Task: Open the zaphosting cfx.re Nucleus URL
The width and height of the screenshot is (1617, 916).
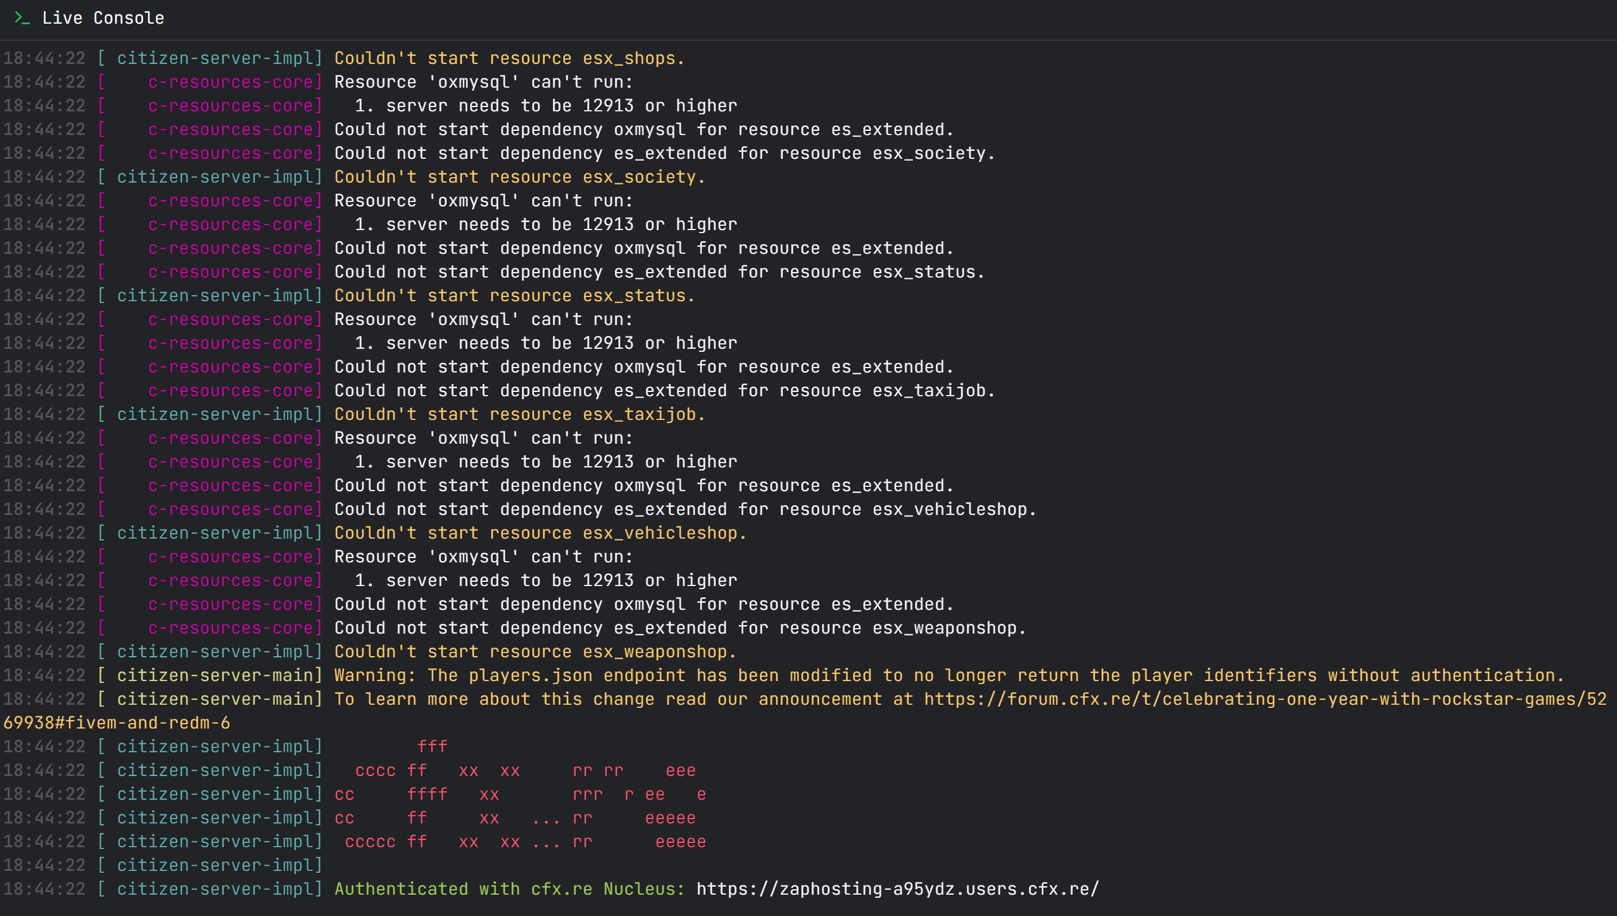Action: pyautogui.click(x=898, y=889)
